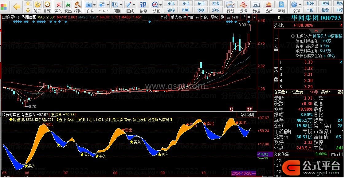Image resolution: width=345 pixels, height=178 pixels.
Task: Click the 修正 data correction icon
Action: [x=37, y=6]
